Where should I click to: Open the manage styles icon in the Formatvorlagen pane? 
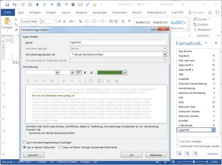tap(195, 154)
